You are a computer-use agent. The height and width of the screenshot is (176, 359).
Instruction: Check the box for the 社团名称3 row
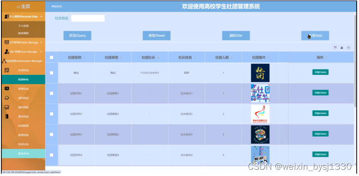(51, 134)
